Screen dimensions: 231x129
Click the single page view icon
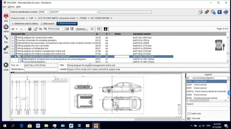pyautogui.click(x=67, y=29)
